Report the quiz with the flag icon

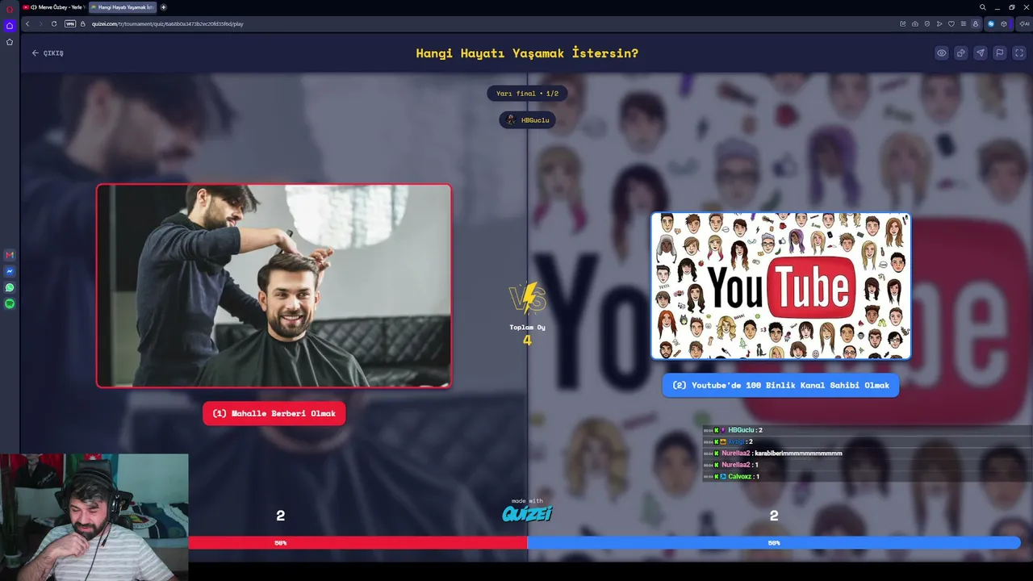pos(1000,53)
